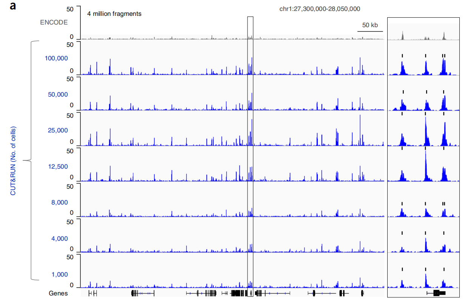476x303 pixels.
Task: Click the curly bracket grouping CUT&RUN tracks
Action: click(31, 161)
